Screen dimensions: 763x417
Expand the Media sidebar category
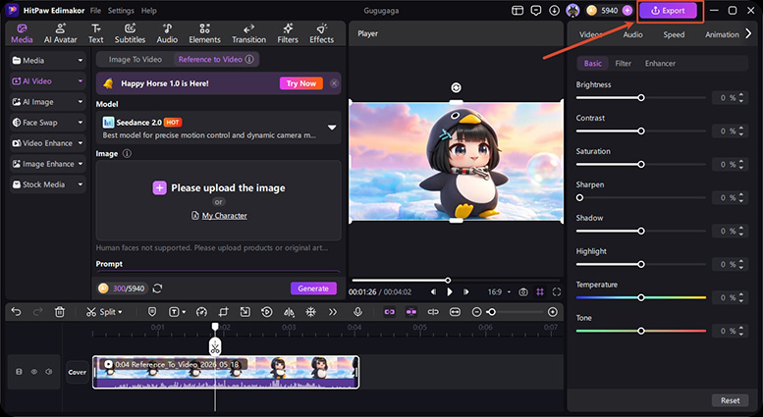point(48,60)
